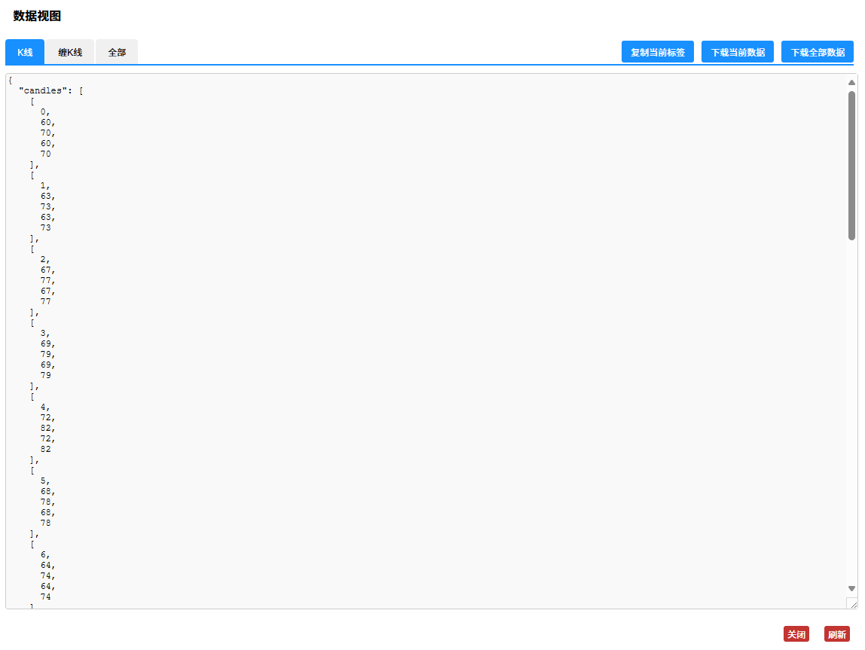
Task: Refresh the data with 刷新 button
Action: (836, 634)
